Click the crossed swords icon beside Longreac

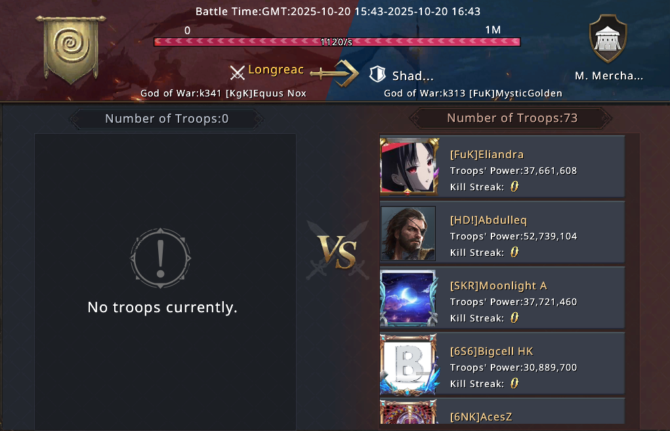[237, 73]
